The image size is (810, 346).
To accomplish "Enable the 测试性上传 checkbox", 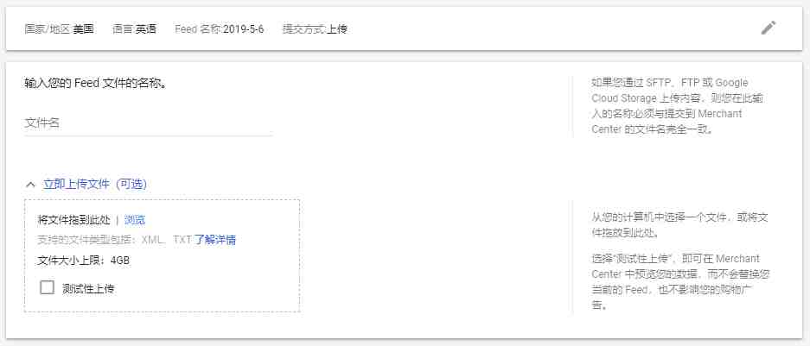I will coord(47,287).
